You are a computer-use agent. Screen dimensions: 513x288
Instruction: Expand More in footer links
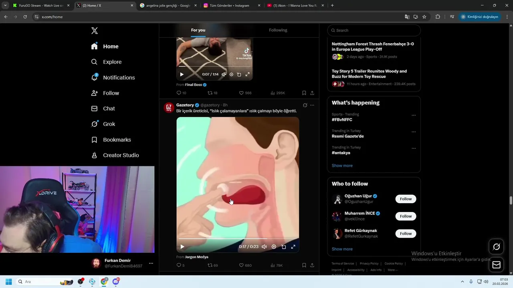393,270
